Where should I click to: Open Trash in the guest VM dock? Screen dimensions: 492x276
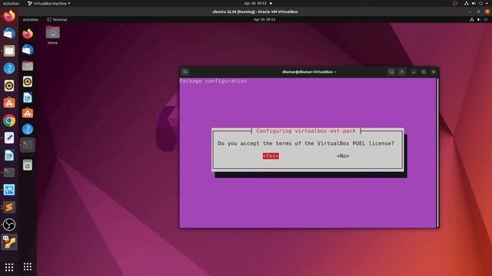[x=28, y=165]
